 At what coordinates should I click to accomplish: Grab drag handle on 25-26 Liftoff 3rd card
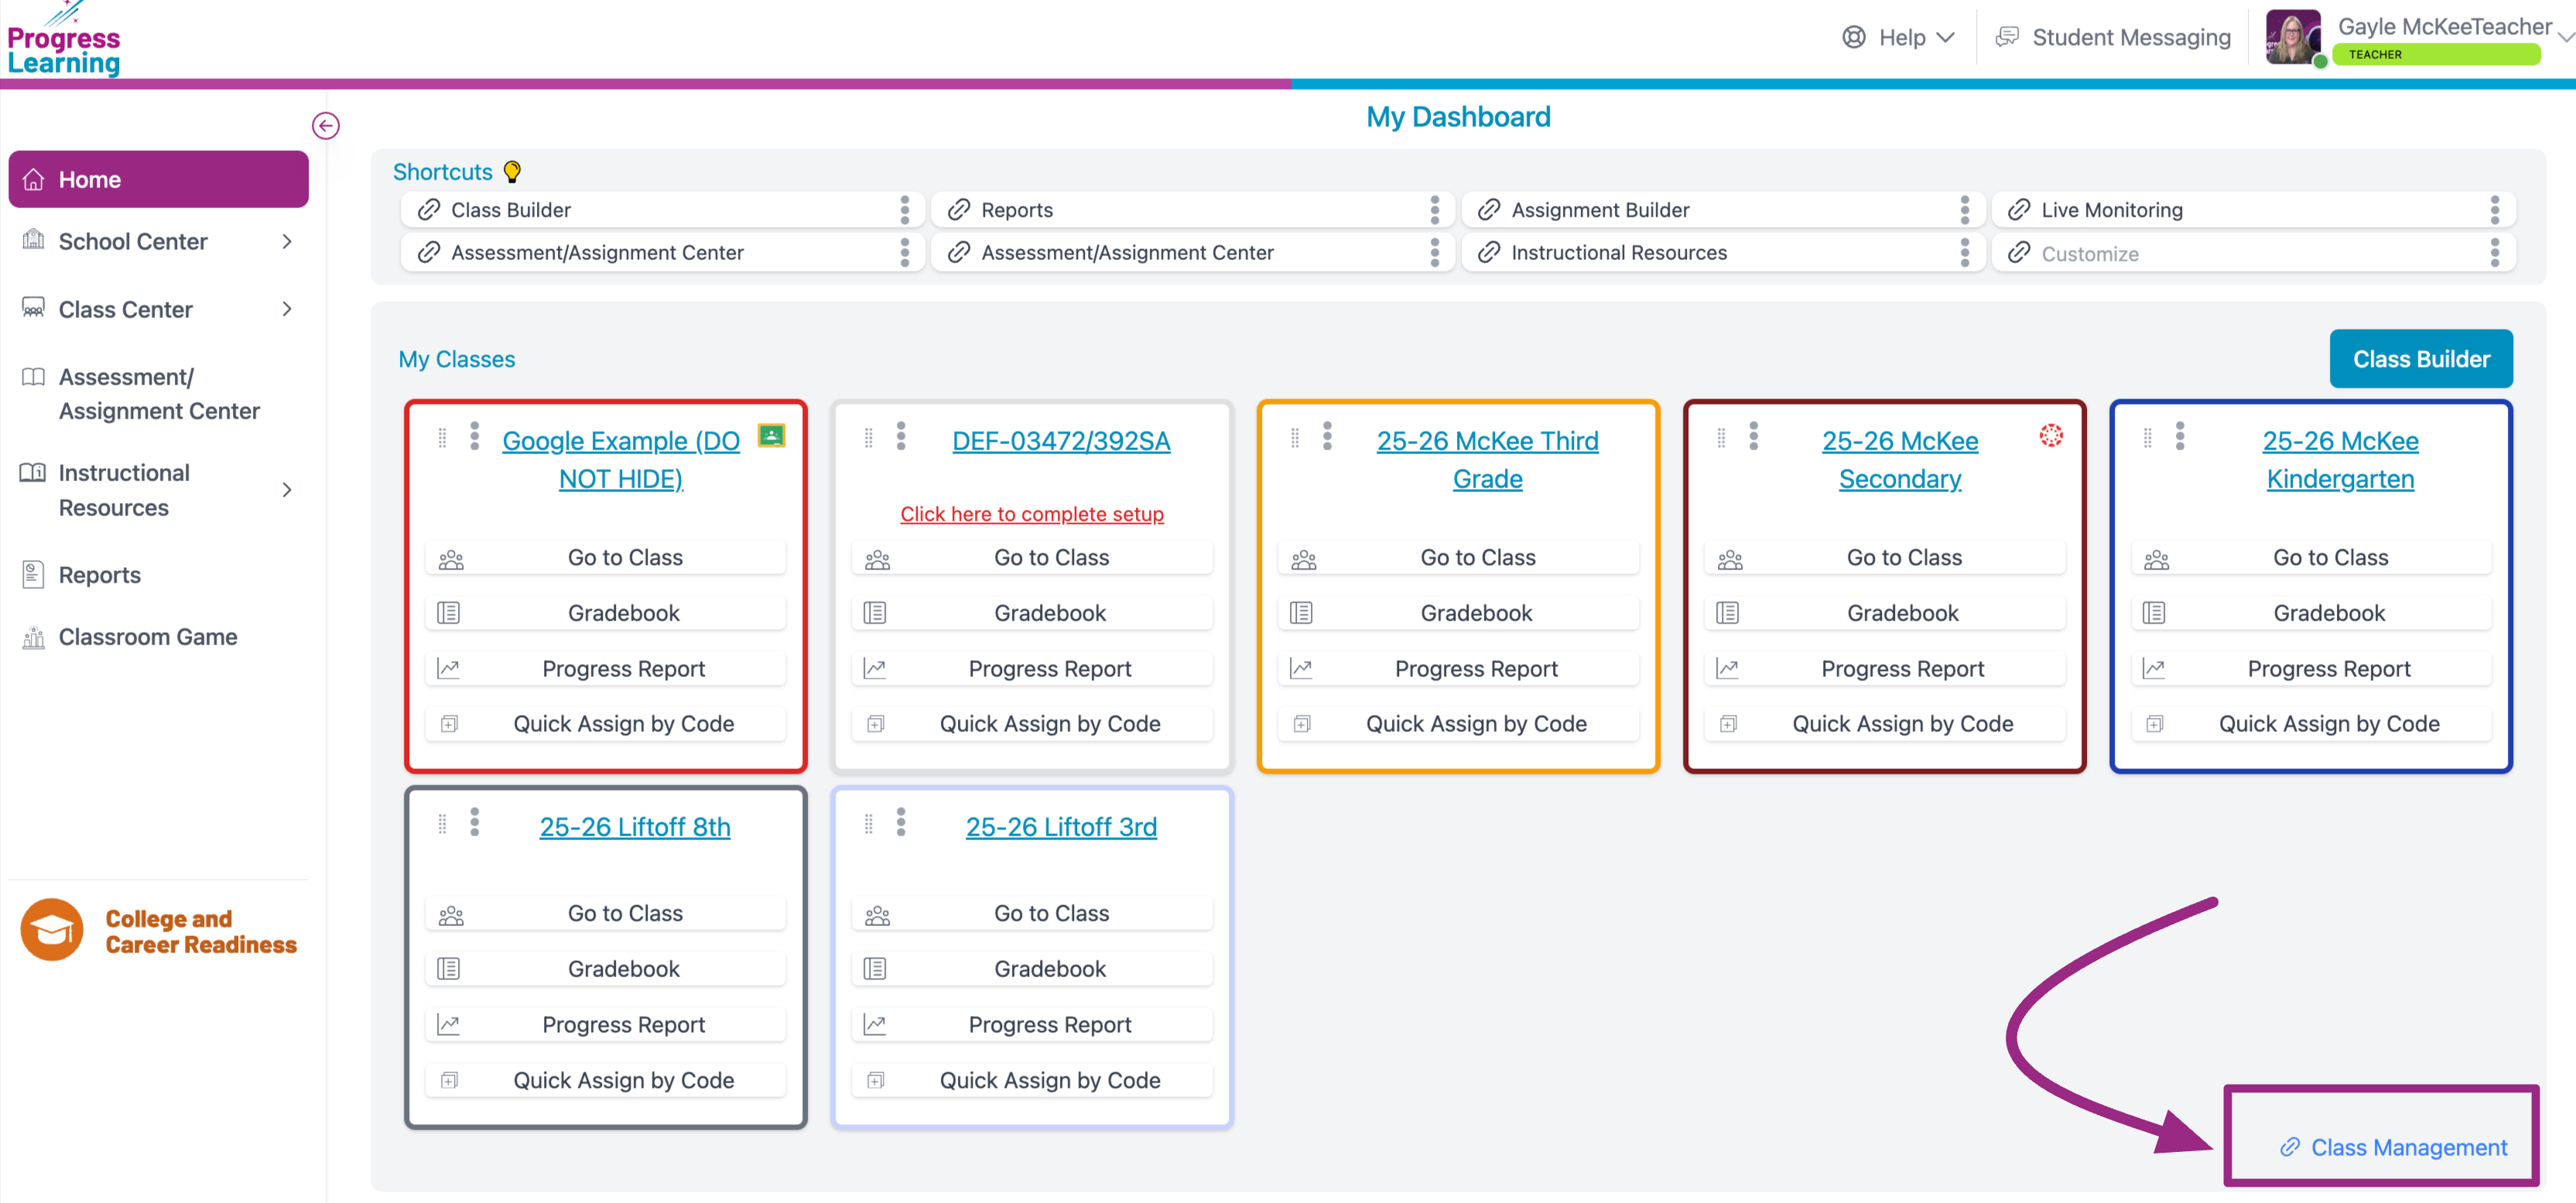pyautogui.click(x=868, y=823)
